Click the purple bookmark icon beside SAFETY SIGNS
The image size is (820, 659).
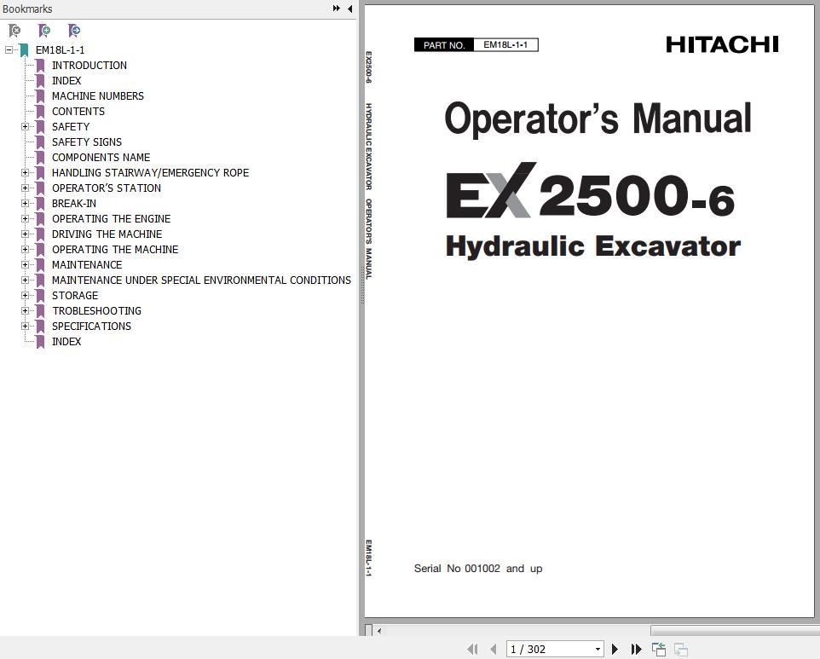click(x=40, y=142)
